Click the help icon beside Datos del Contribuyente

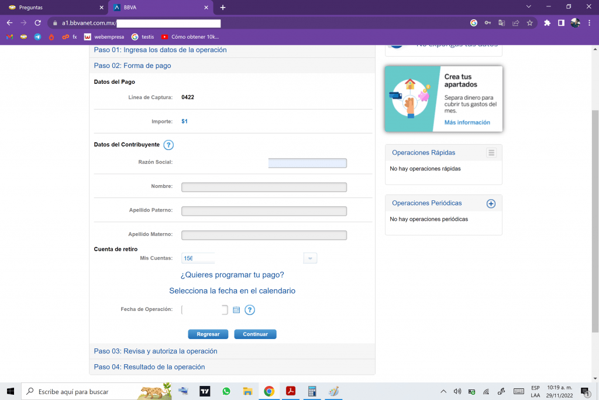[x=168, y=145]
